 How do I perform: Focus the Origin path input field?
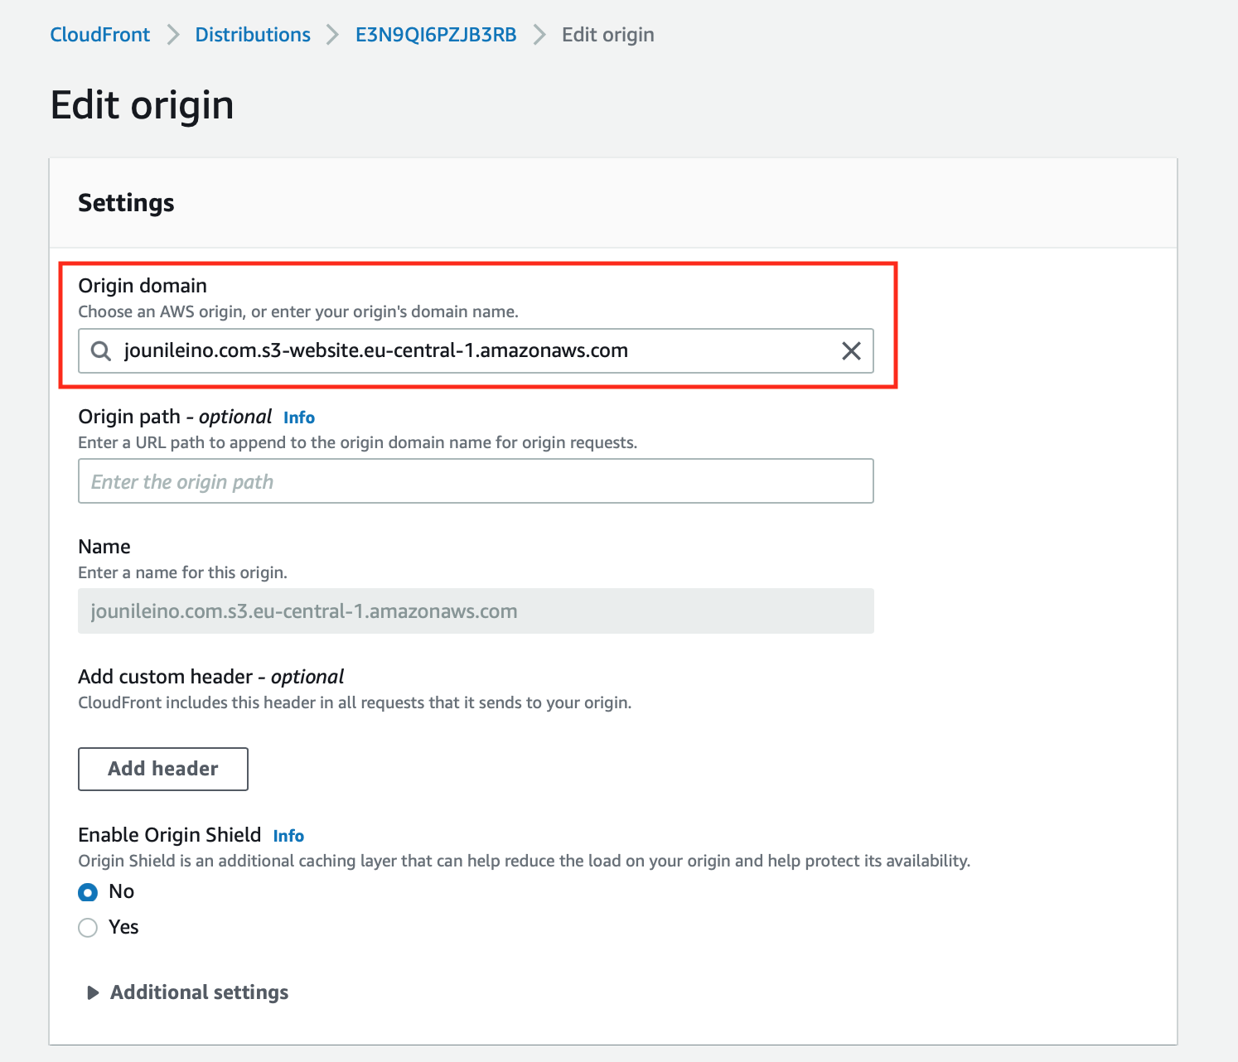click(x=476, y=481)
